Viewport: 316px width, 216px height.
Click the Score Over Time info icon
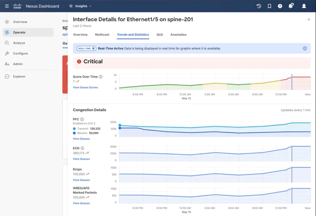click(x=101, y=77)
